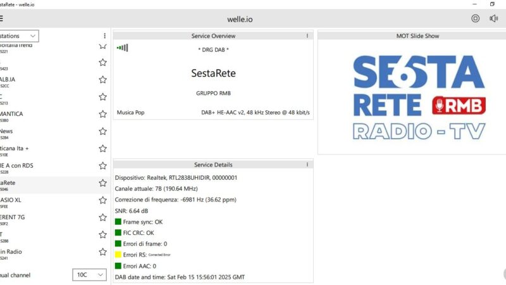Open the manual channel dropdown showing 10C
The width and height of the screenshot is (506, 285).
tap(89, 275)
